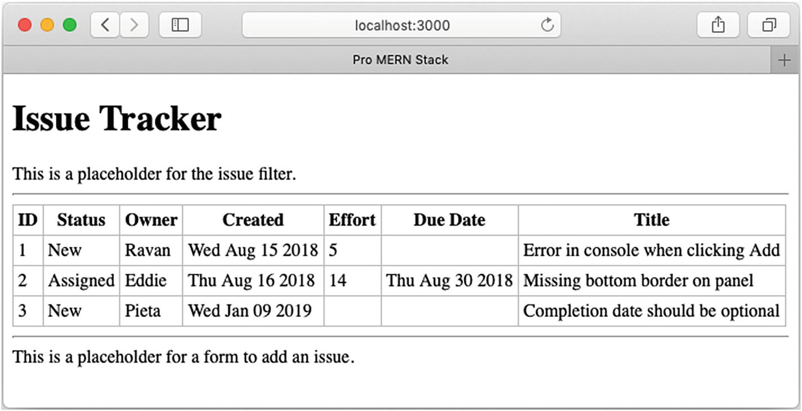This screenshot has width=802, height=411.
Task: Toggle the Safari sidebar button
Action: pyautogui.click(x=180, y=25)
